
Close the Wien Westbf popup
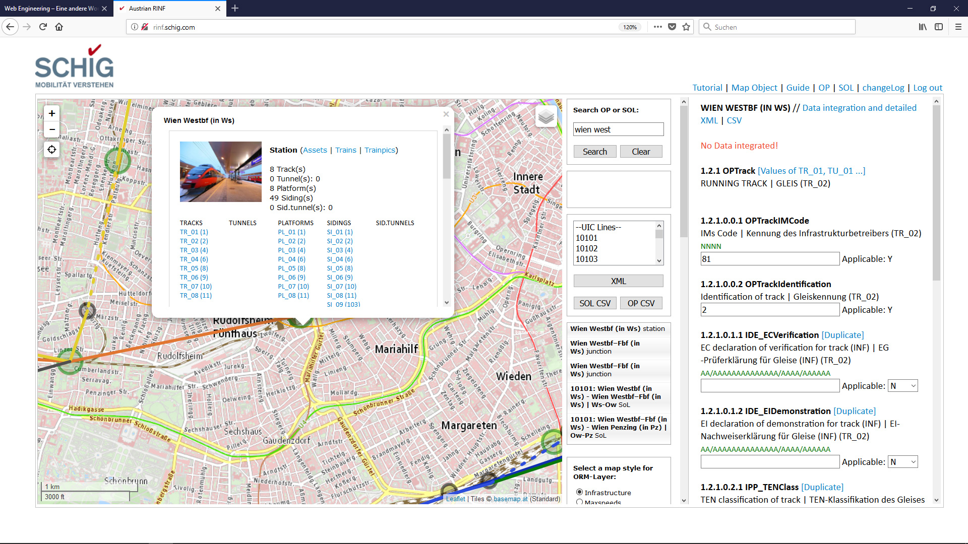pos(446,114)
